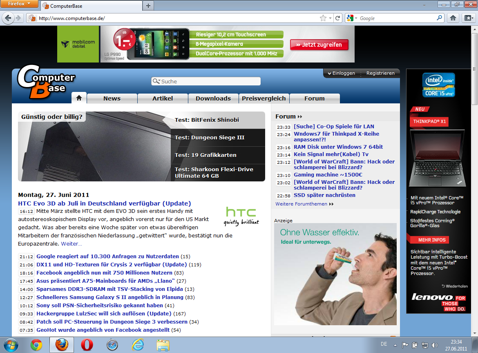Click the HTC logo image

tap(241, 216)
